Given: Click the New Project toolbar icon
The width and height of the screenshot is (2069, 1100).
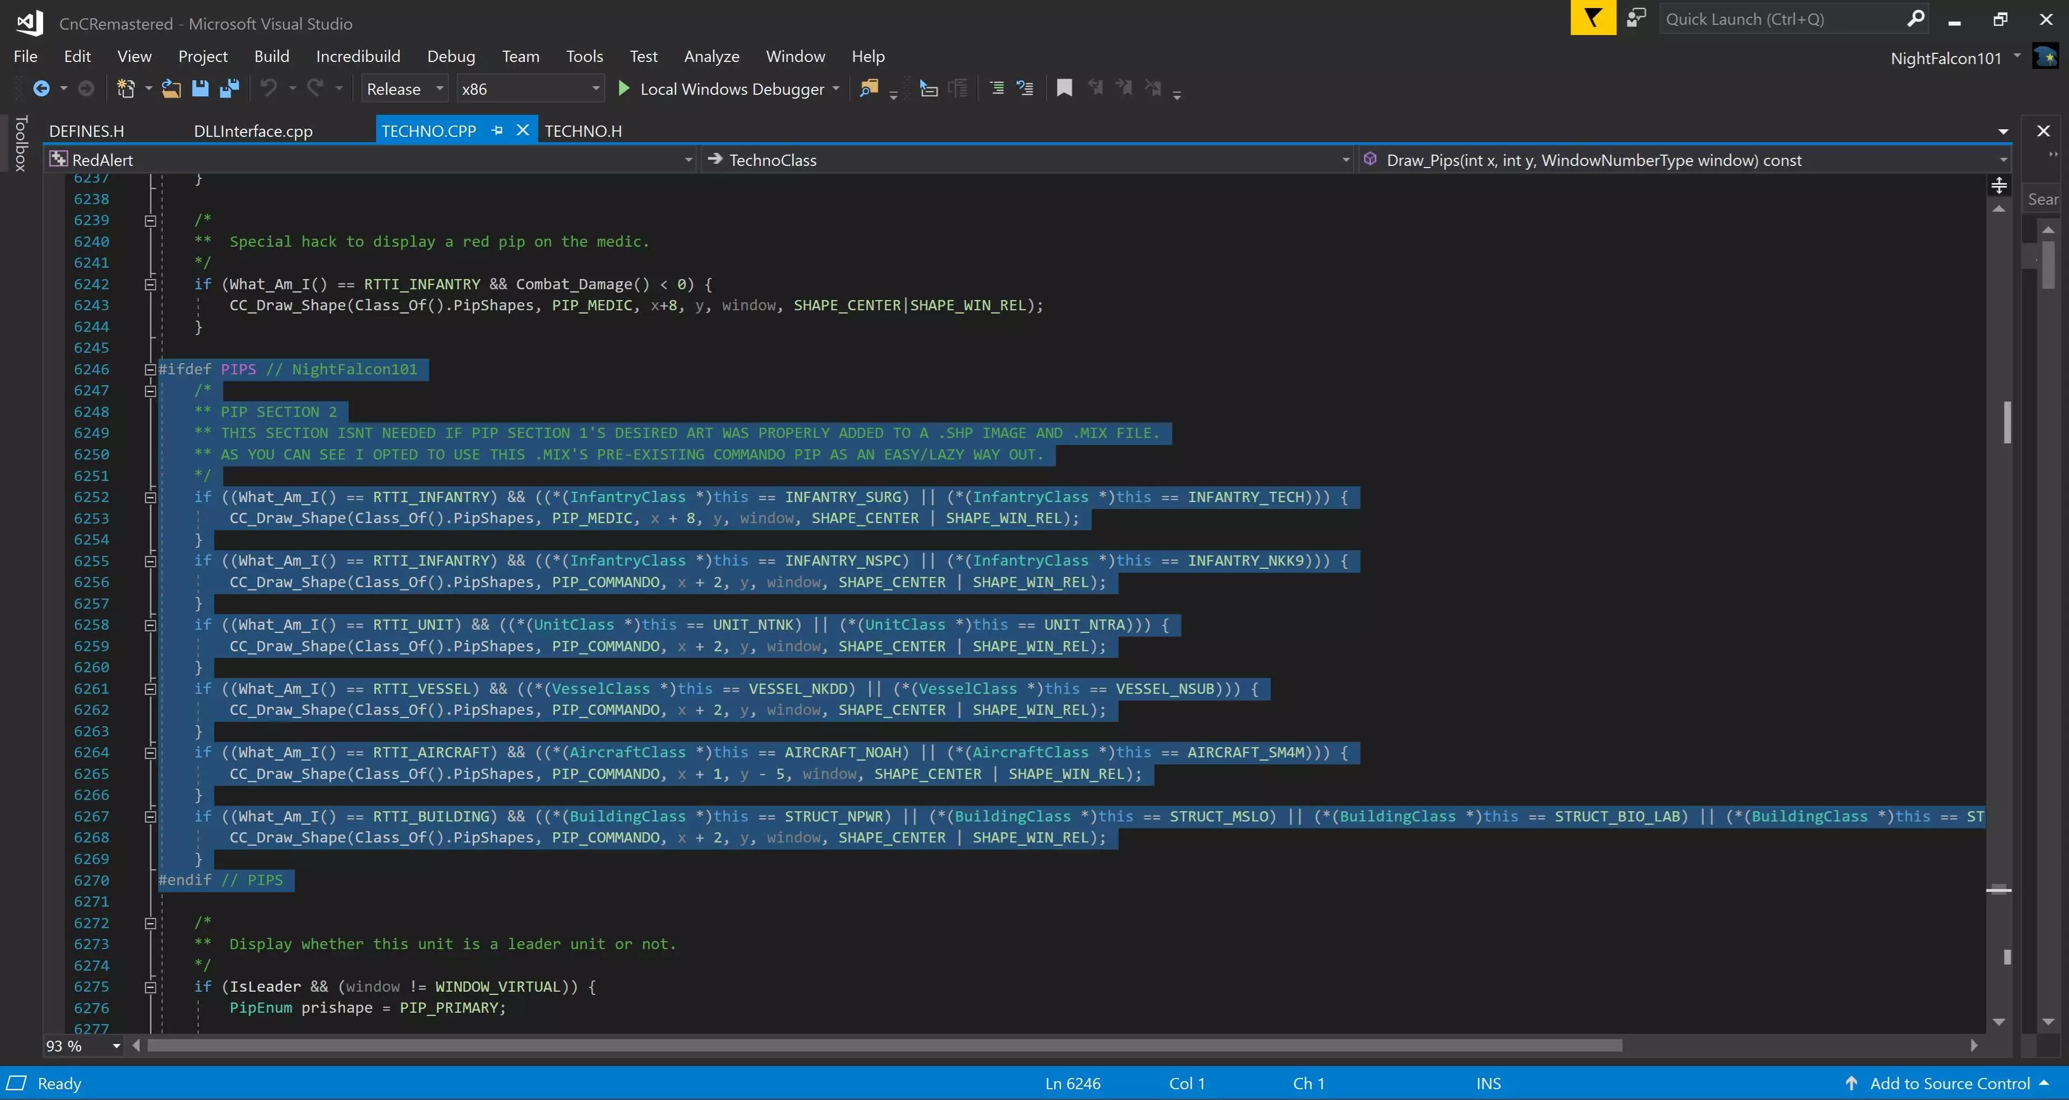Looking at the screenshot, I should point(126,89).
